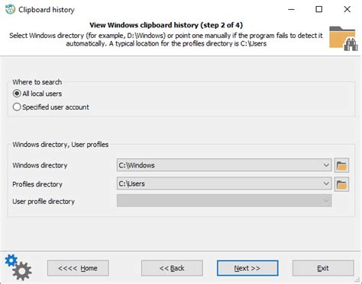Click the step 2 of 4 heading text
This screenshot has width=362, height=284.
tap(166, 25)
